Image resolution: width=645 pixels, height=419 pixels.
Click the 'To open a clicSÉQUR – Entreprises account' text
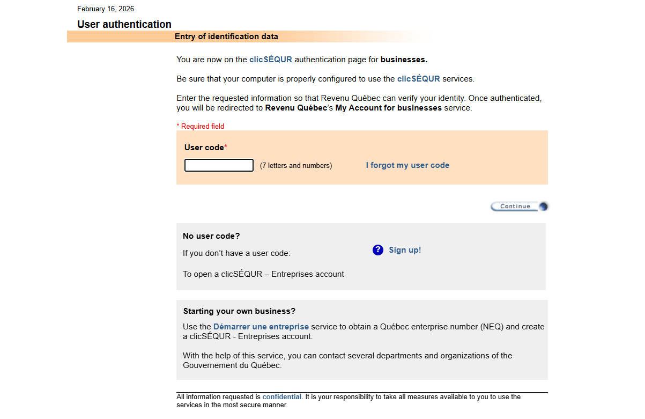[263, 274]
